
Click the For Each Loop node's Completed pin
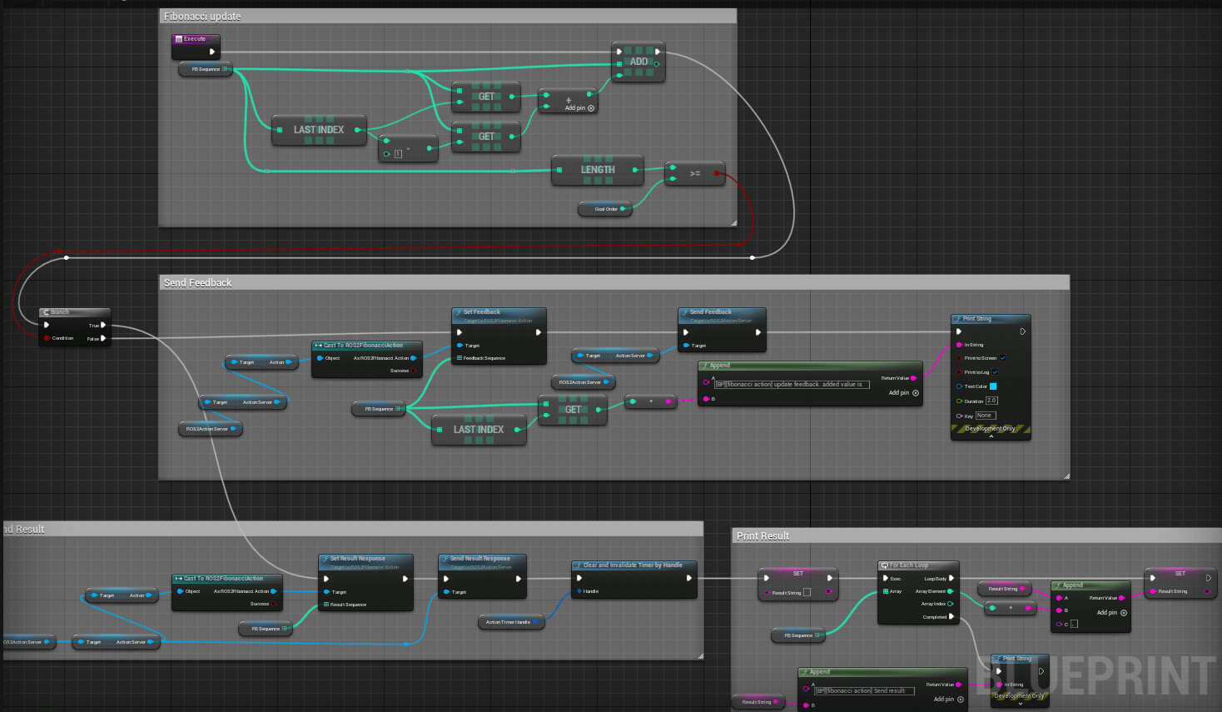pyautogui.click(x=951, y=617)
